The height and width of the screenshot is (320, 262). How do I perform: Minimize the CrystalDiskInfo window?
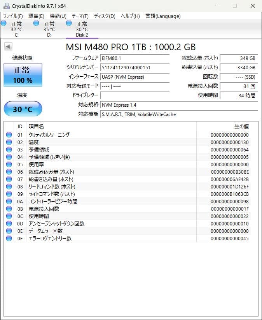[217, 6]
